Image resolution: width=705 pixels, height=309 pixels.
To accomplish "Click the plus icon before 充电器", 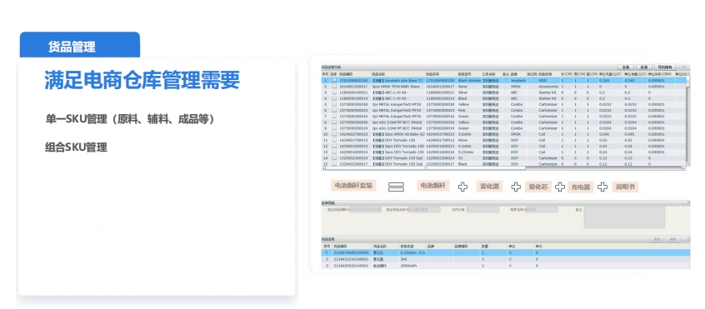I will click(560, 187).
